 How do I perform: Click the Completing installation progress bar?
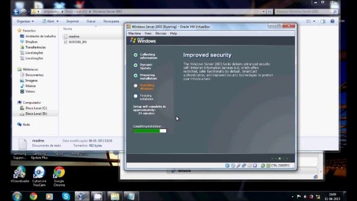[150, 131]
